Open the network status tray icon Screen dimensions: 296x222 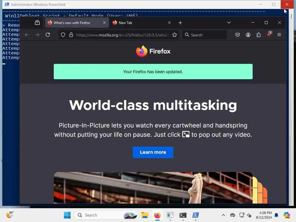(242, 215)
